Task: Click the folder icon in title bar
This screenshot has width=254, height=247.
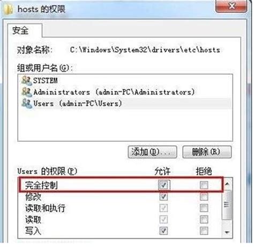Action: click(x=9, y=9)
